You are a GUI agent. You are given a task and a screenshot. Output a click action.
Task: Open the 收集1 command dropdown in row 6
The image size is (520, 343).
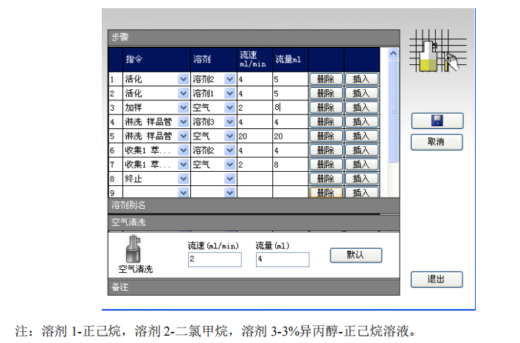[184, 150]
